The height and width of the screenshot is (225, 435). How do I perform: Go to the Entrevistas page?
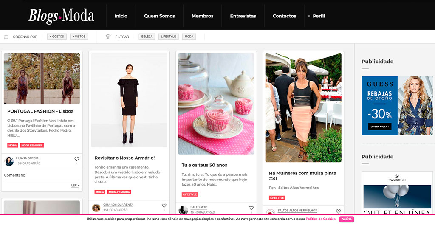[x=243, y=16]
